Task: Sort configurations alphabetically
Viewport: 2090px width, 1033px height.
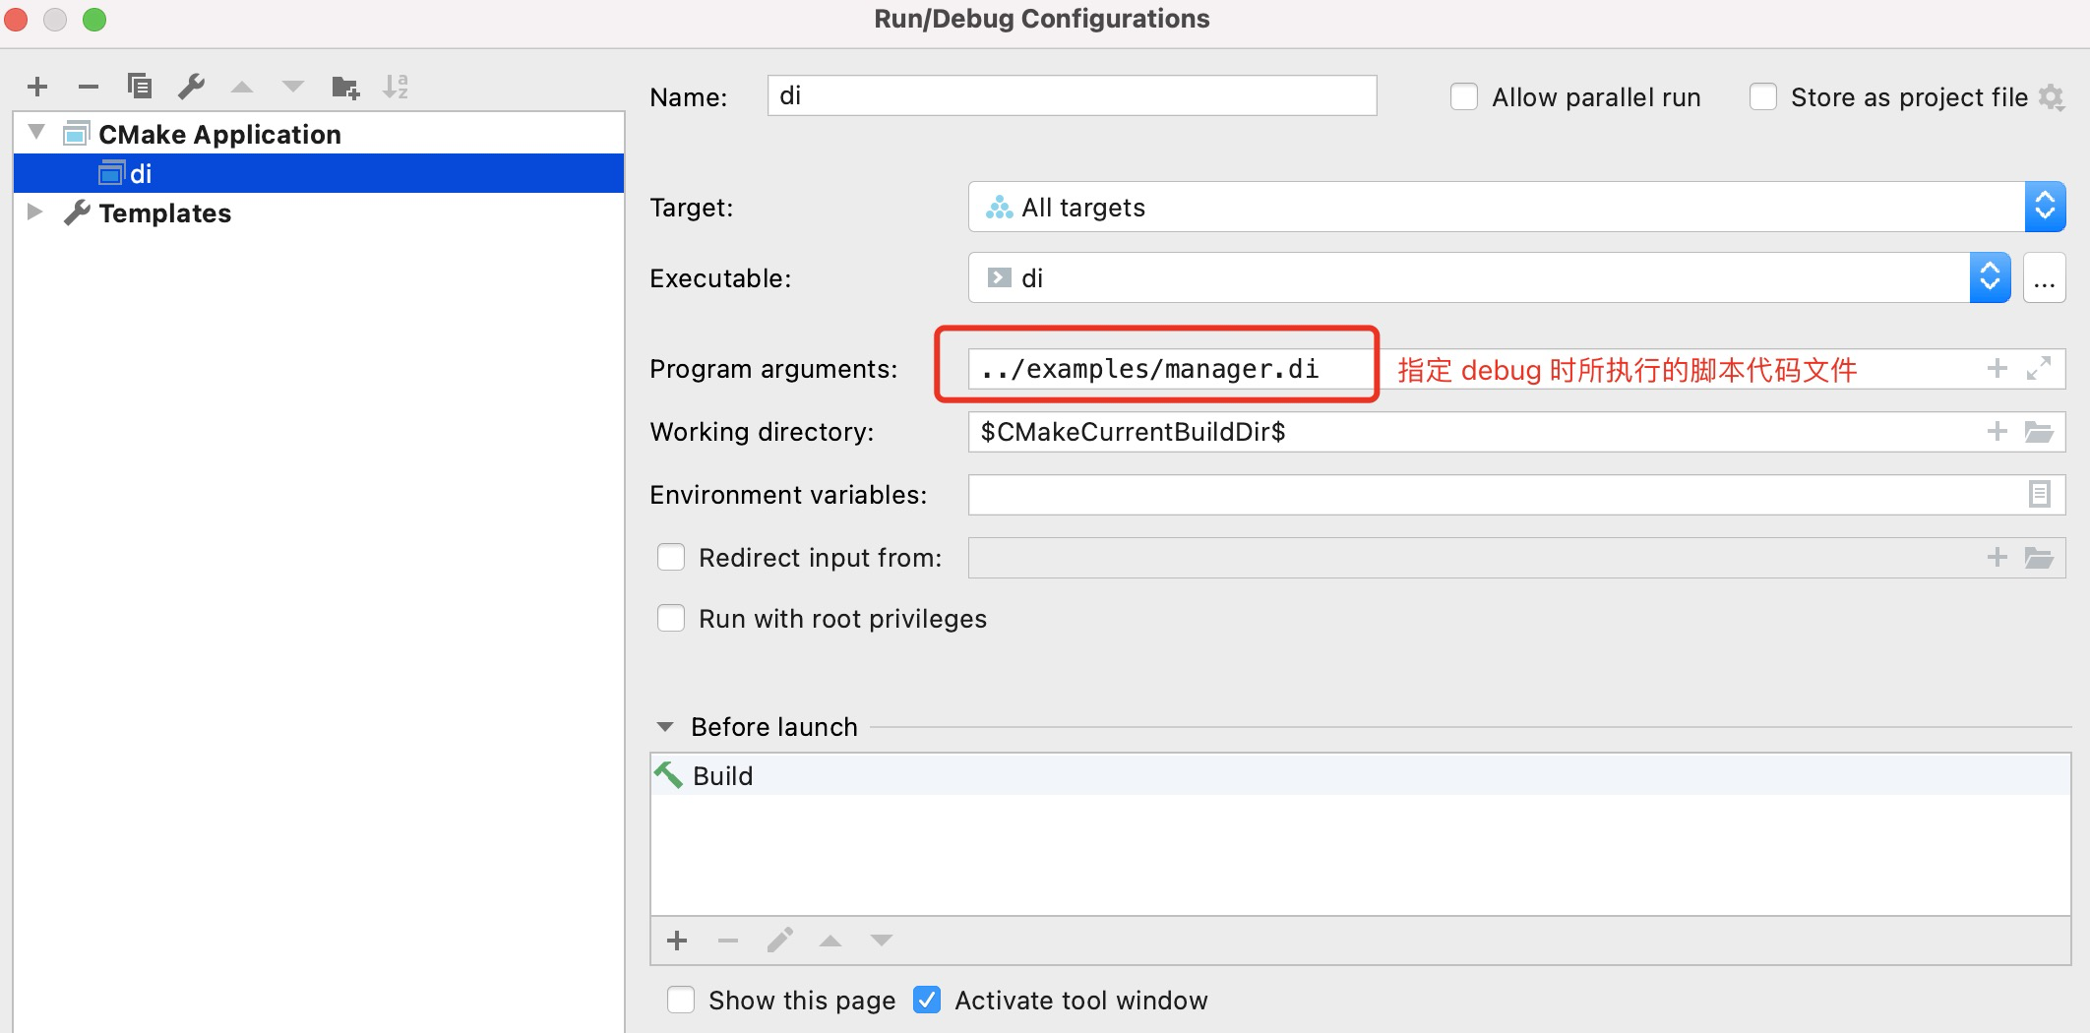Action: tap(396, 87)
